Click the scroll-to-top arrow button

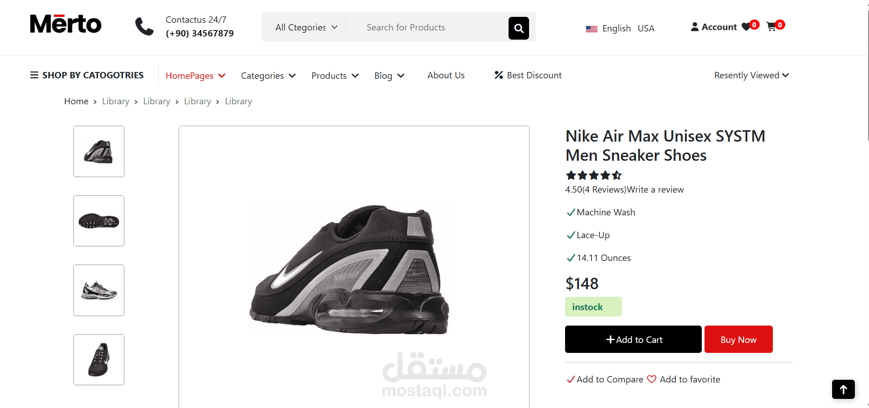coord(843,389)
